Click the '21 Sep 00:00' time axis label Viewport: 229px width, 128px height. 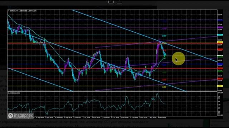(x=49, y=117)
